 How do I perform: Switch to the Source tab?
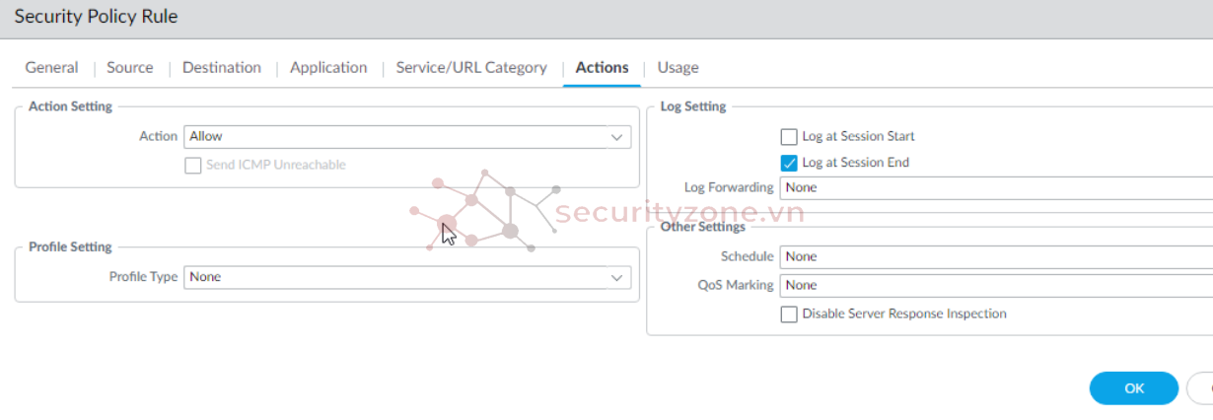(130, 68)
